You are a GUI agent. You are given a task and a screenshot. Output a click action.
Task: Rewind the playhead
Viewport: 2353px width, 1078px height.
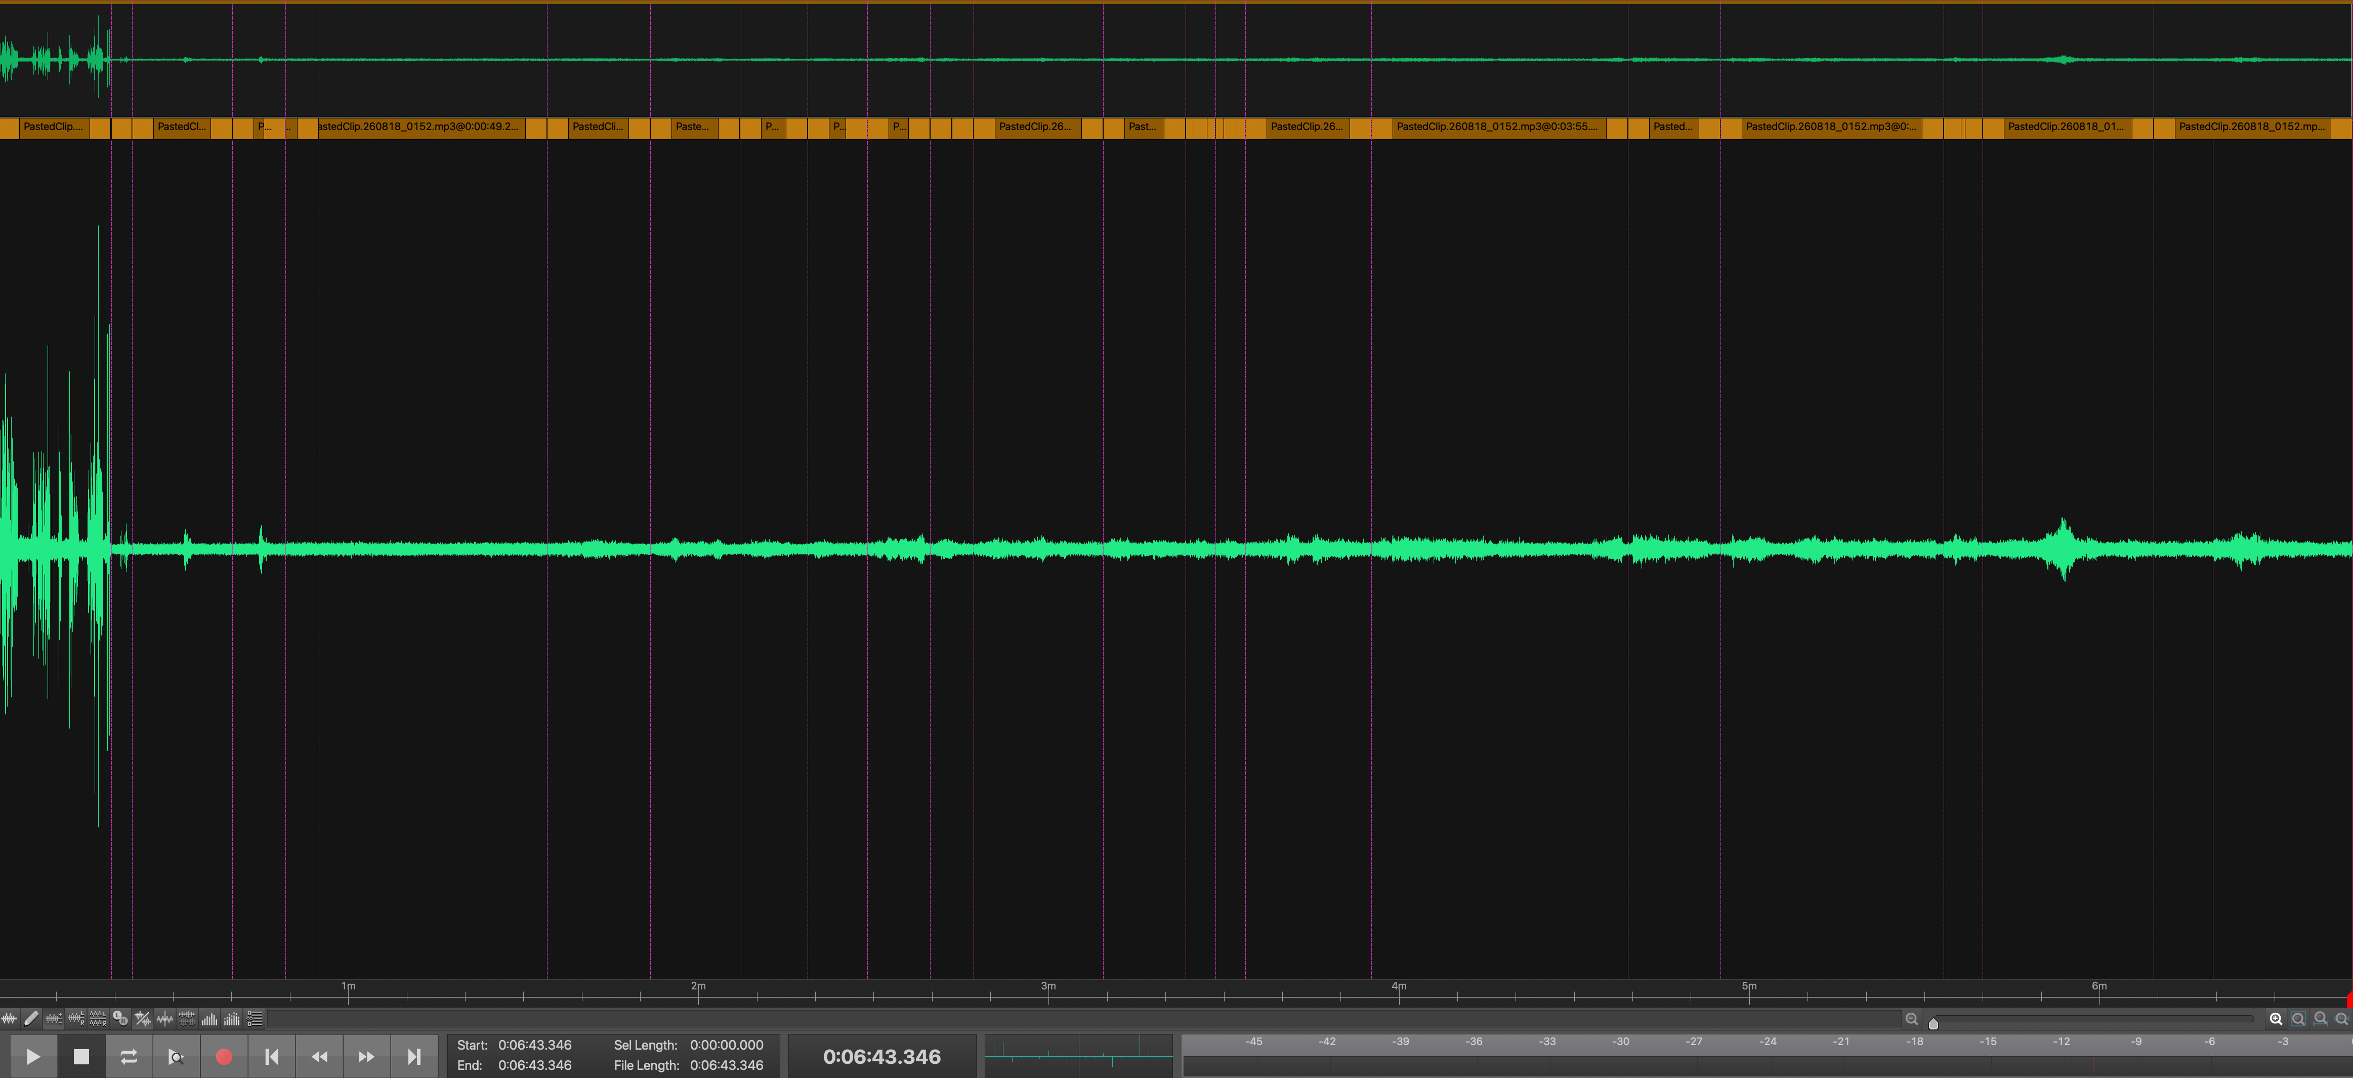[319, 1056]
